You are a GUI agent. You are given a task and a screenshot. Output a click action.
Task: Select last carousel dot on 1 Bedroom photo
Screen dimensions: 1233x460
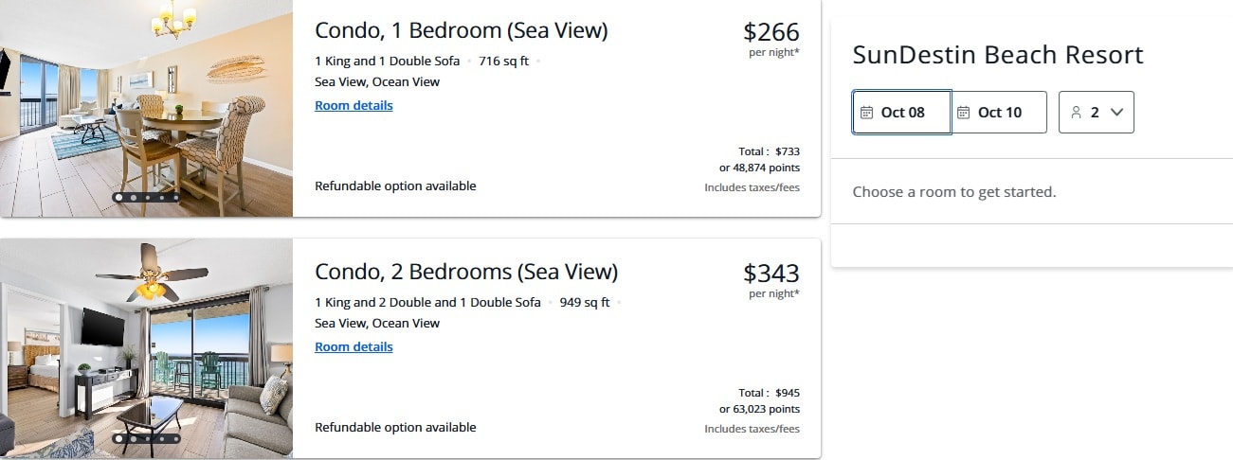[175, 198]
